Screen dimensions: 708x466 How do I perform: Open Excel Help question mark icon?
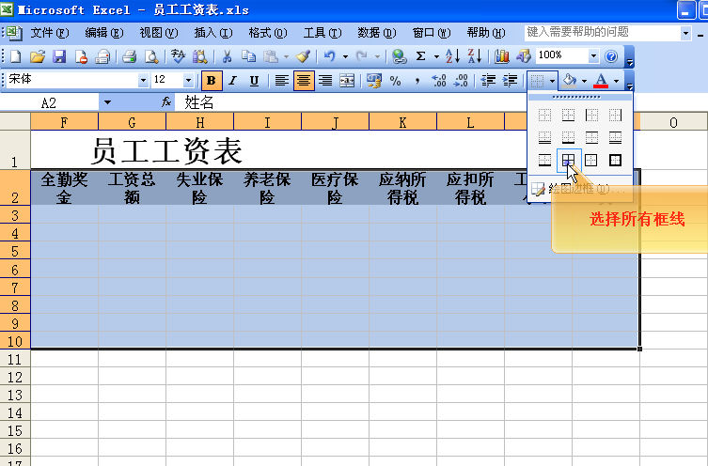click(611, 56)
